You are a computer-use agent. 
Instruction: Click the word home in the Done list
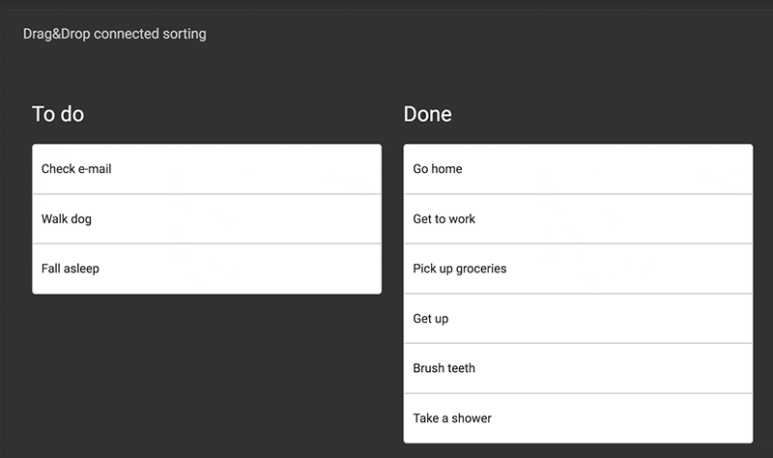(x=447, y=169)
